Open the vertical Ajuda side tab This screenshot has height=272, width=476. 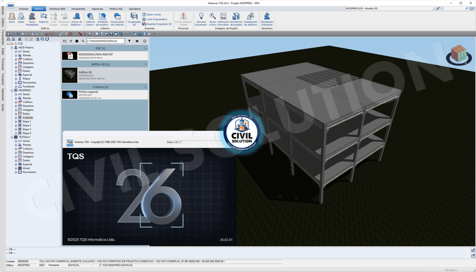click(x=3, y=107)
